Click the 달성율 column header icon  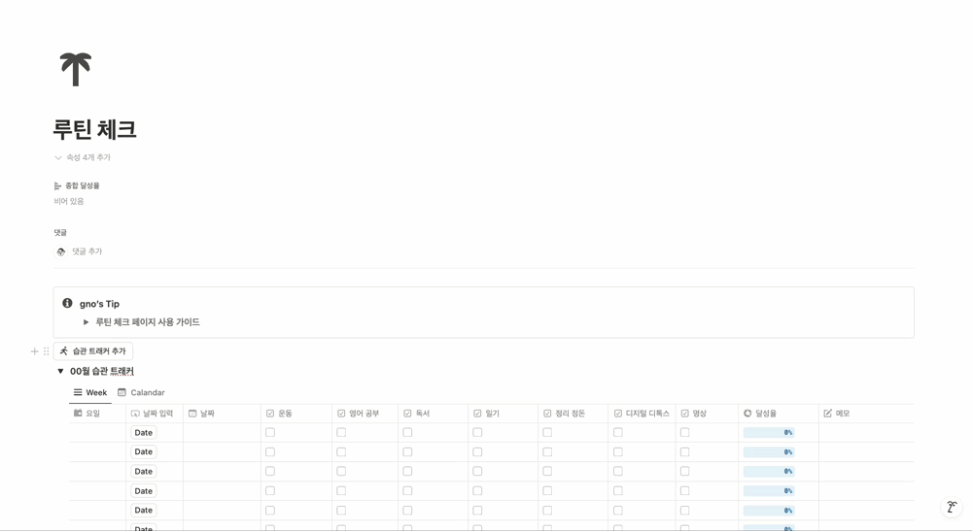[747, 414]
